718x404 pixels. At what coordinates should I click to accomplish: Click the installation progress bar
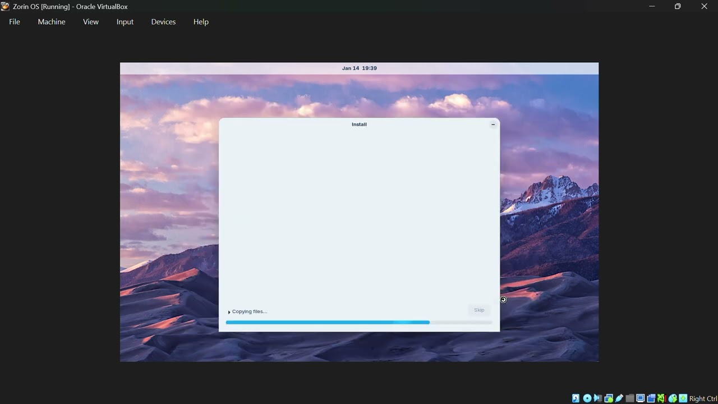pos(359,323)
